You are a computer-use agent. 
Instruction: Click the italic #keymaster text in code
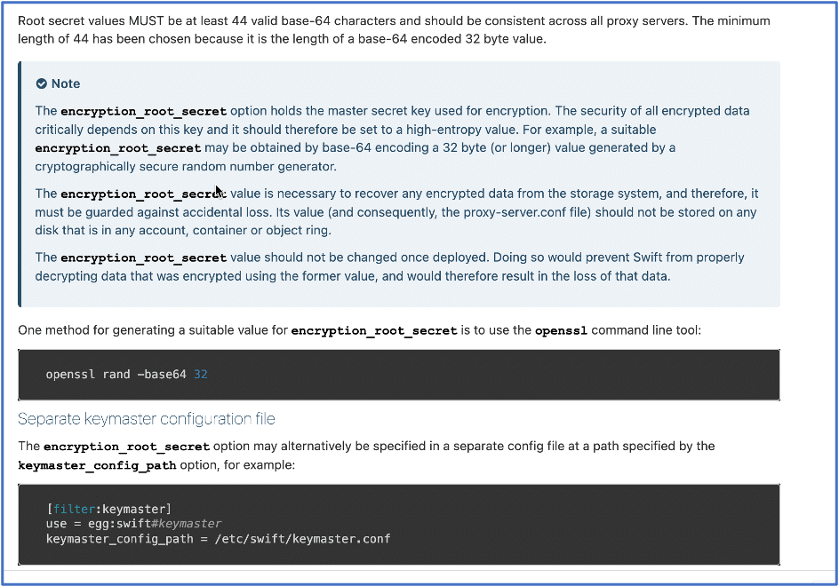(x=187, y=524)
